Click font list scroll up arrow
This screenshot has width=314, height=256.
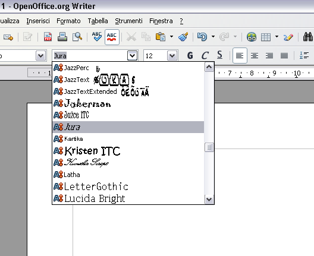209,67
